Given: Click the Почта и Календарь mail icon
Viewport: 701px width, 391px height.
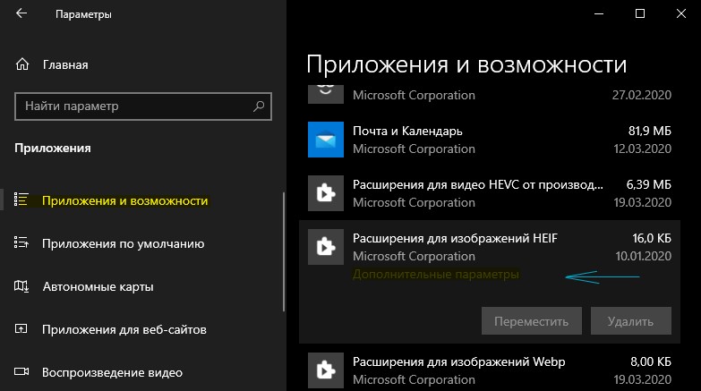Looking at the screenshot, I should (x=326, y=140).
